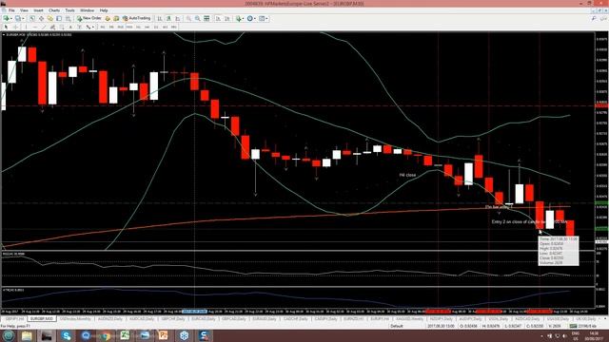
Task: Toggle the Auto Scroll chart icon
Action: point(218,18)
